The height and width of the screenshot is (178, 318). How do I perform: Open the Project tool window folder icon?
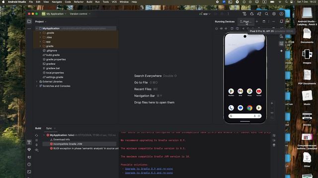click(29, 21)
